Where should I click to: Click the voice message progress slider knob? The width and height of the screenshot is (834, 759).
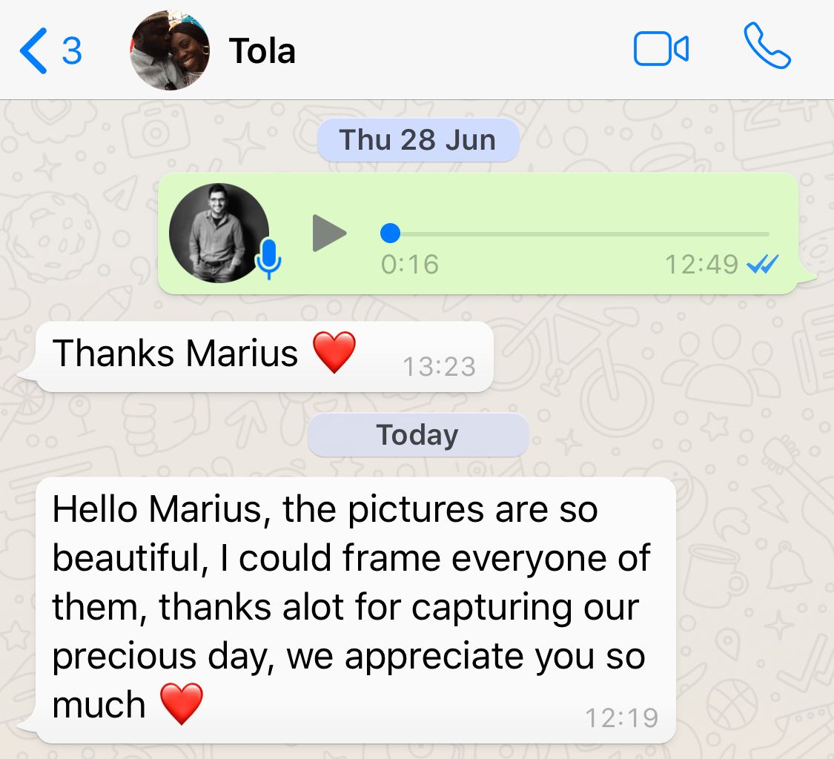coord(391,233)
